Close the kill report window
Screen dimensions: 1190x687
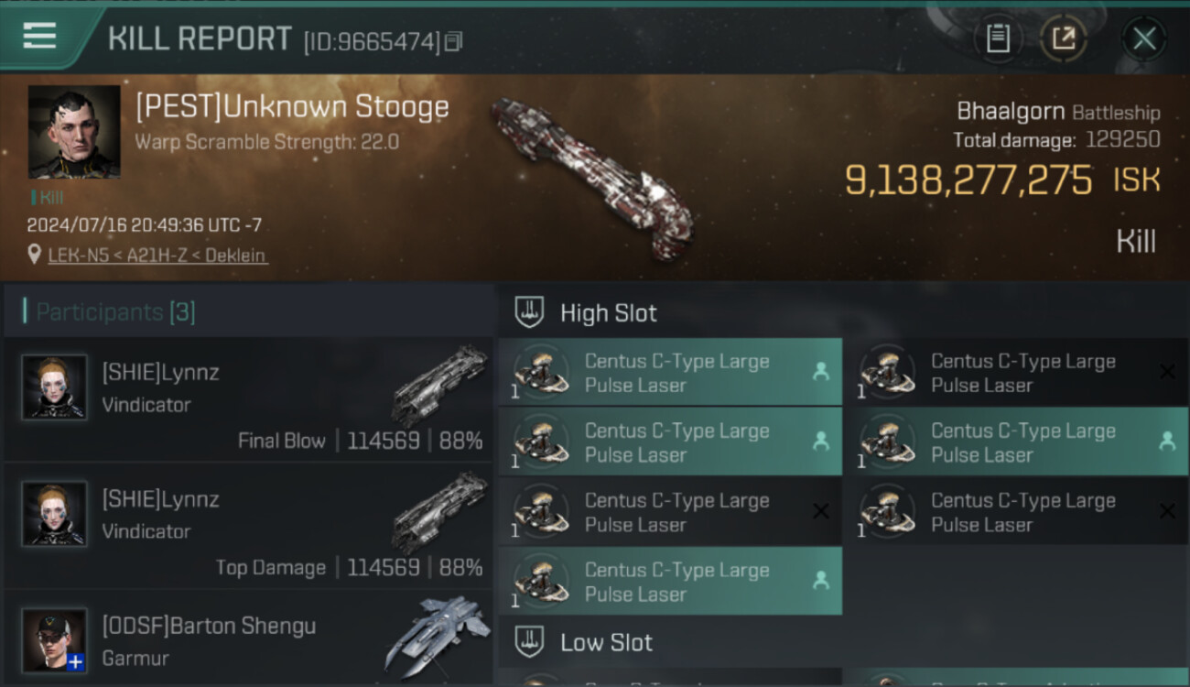click(x=1144, y=38)
